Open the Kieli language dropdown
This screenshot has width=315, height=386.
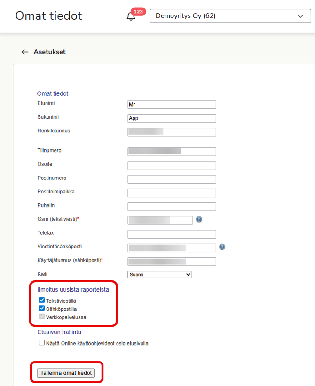[x=160, y=275]
